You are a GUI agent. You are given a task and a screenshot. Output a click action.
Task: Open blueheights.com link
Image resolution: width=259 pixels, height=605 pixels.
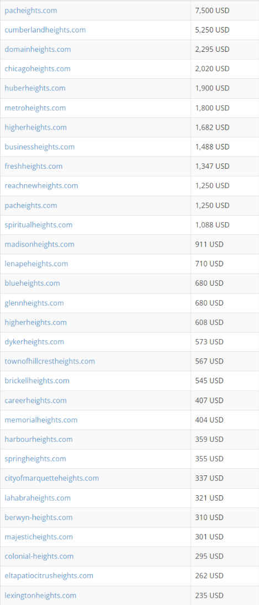(32, 283)
